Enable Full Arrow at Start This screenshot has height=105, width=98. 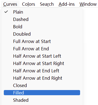(x=42, y=41)
